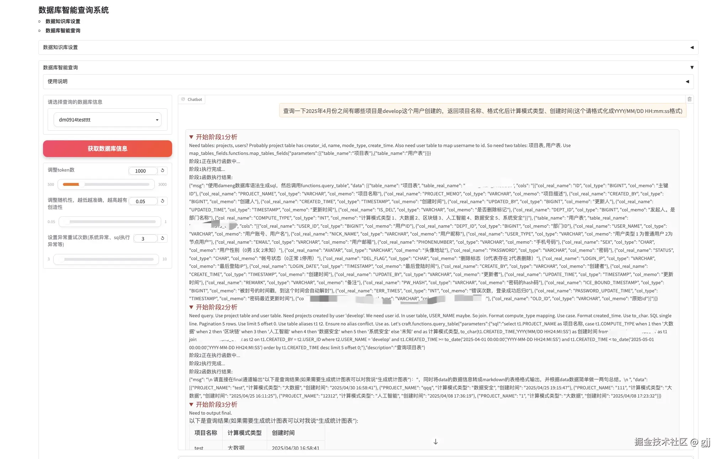Click the token number input field

pos(142,171)
